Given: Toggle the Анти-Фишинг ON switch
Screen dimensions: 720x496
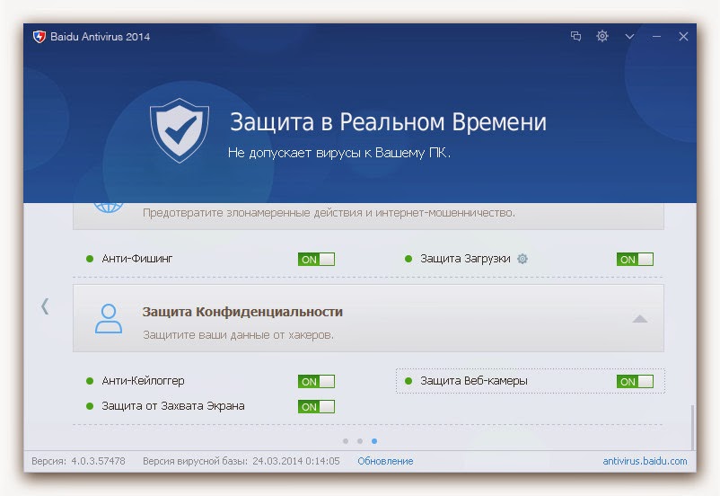Looking at the screenshot, I should pos(316,260).
